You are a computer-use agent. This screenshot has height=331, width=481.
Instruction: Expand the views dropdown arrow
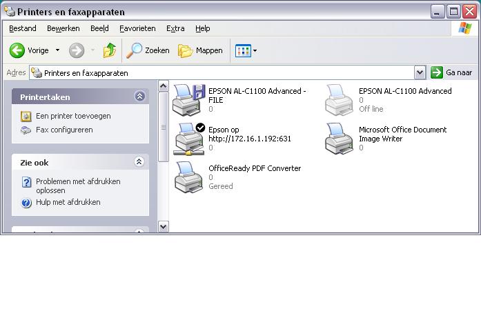[x=255, y=50]
